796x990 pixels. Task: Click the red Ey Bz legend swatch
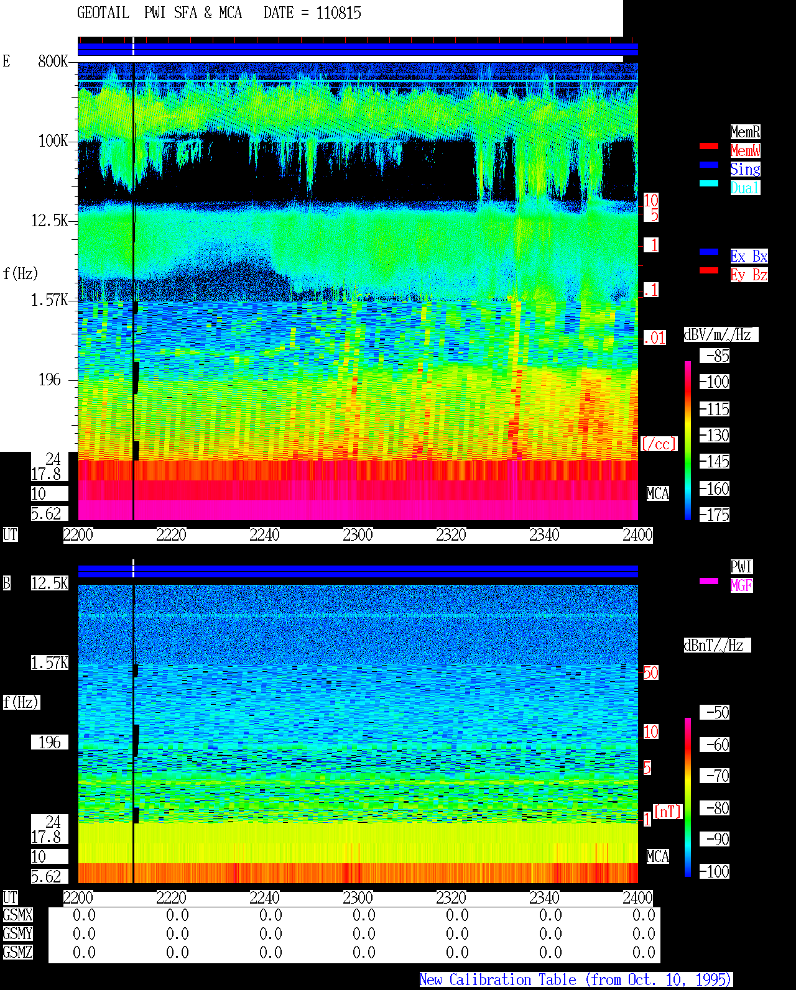(709, 270)
